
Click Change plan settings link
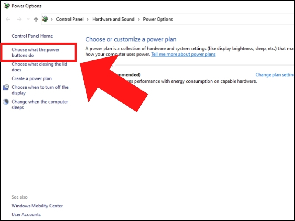[x=275, y=75]
